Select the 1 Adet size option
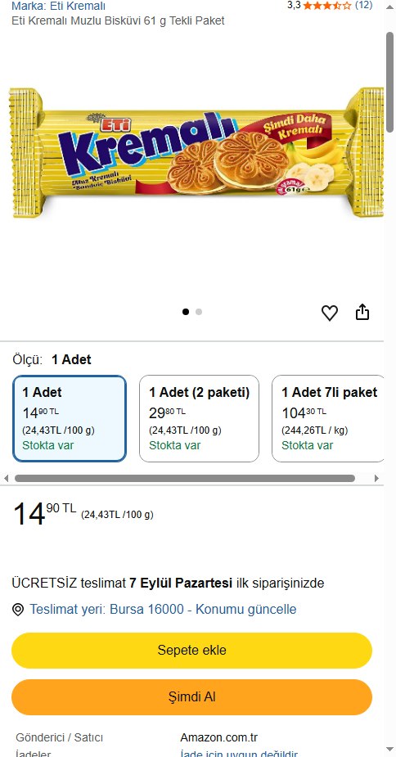 click(70, 418)
